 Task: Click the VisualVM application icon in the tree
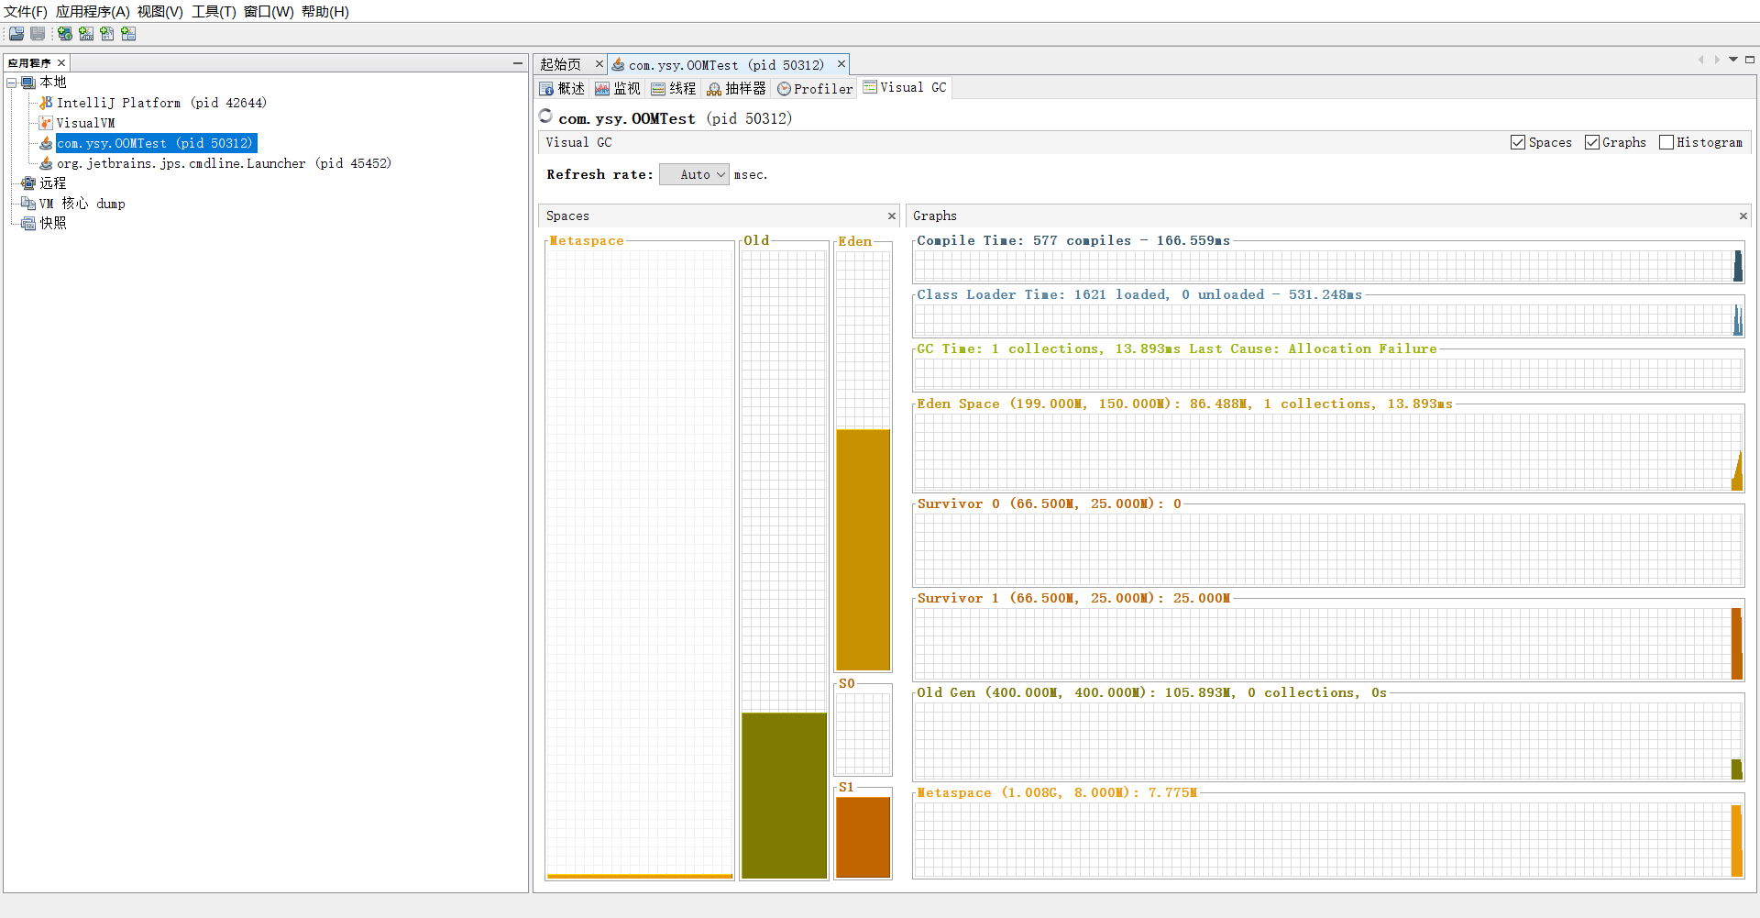point(46,123)
